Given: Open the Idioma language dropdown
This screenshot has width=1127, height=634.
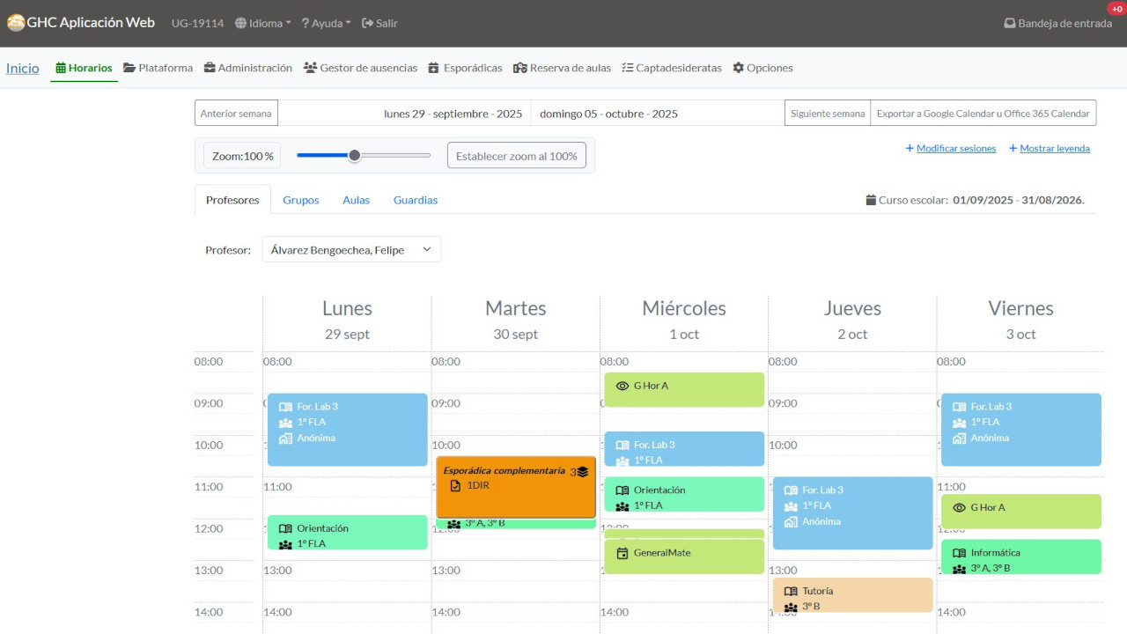Looking at the screenshot, I should [262, 24].
